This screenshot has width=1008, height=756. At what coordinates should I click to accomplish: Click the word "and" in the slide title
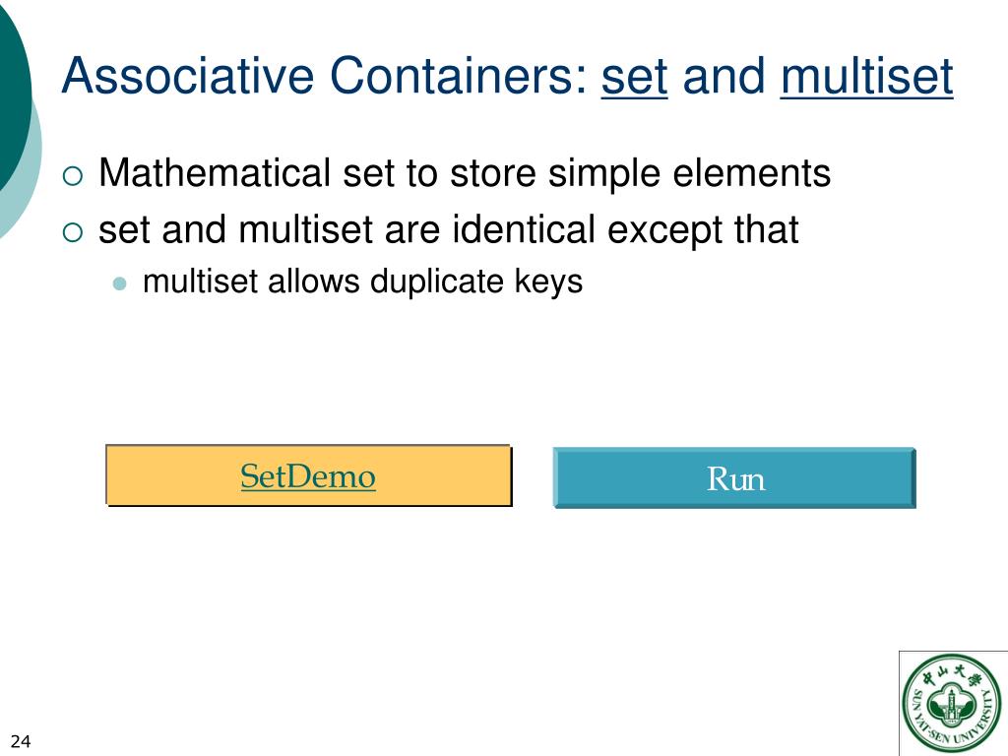pyautogui.click(x=724, y=76)
